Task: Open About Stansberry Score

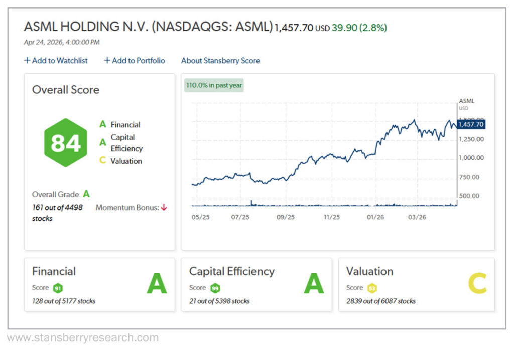Action: (x=220, y=60)
